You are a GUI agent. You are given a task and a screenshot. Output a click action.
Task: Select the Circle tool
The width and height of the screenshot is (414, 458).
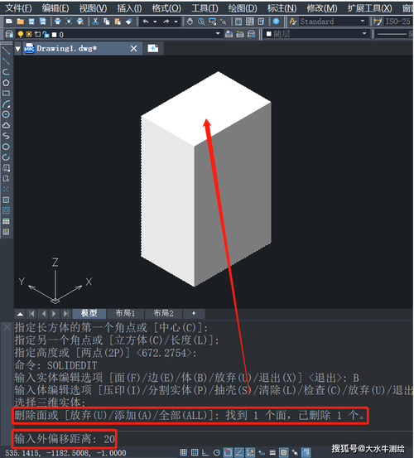[6, 114]
